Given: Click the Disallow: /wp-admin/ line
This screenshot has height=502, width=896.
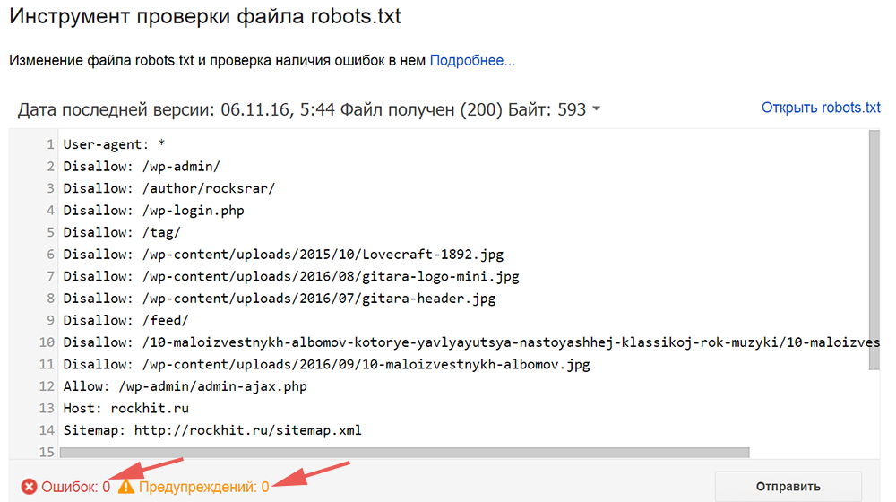Looking at the screenshot, I should 142,167.
